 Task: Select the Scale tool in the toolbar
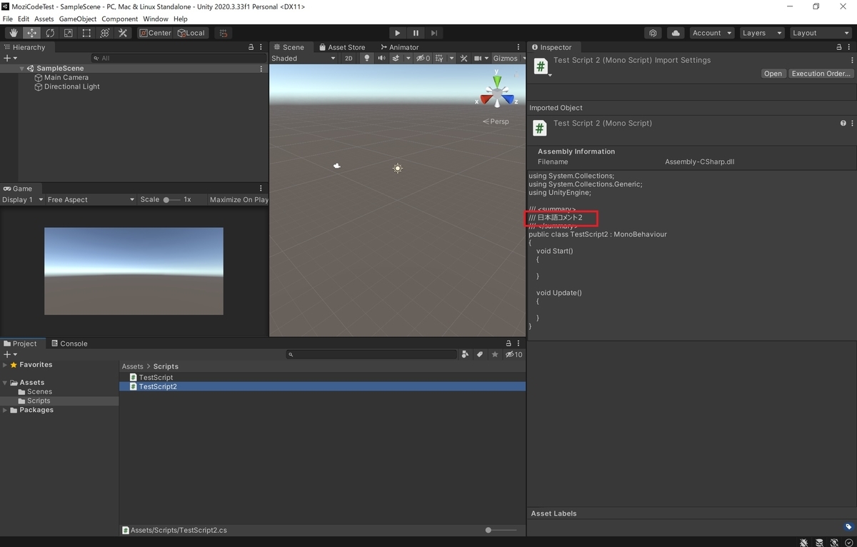point(69,33)
